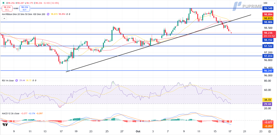Click the 98.806 resistance level label
The height and width of the screenshot is (135, 277).
coord(268,22)
